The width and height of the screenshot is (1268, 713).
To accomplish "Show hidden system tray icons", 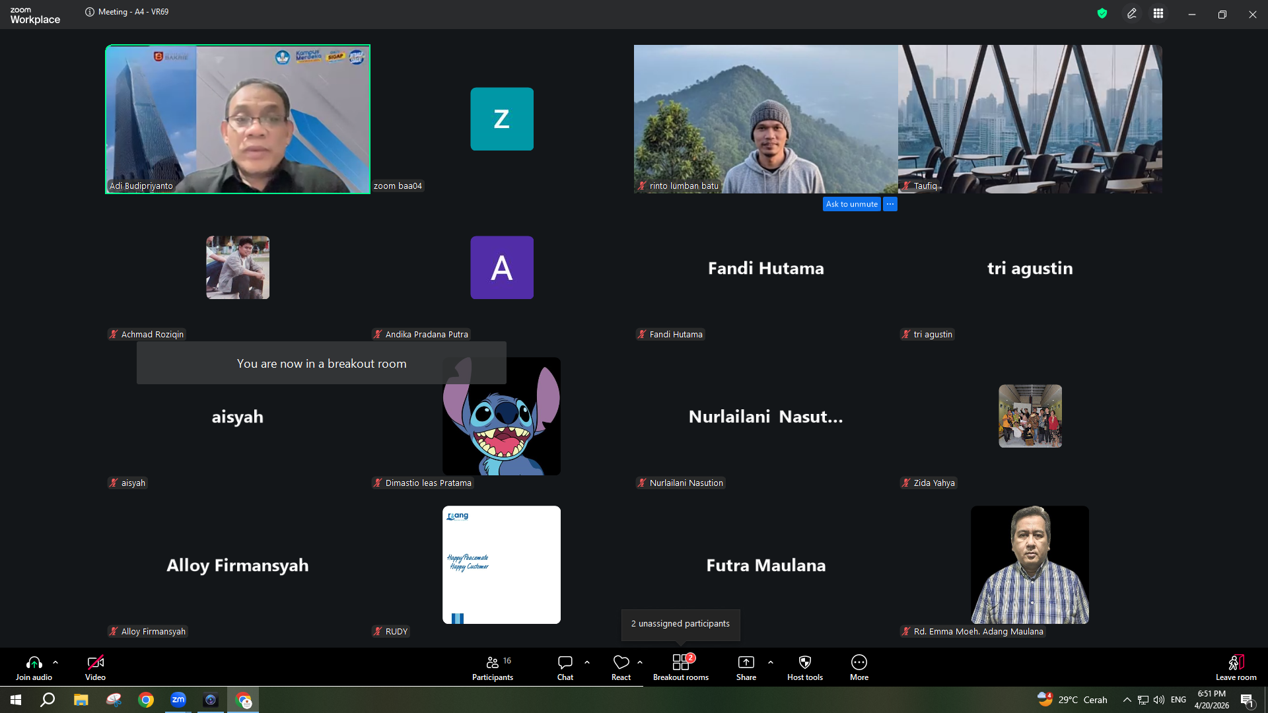I will coord(1127,700).
